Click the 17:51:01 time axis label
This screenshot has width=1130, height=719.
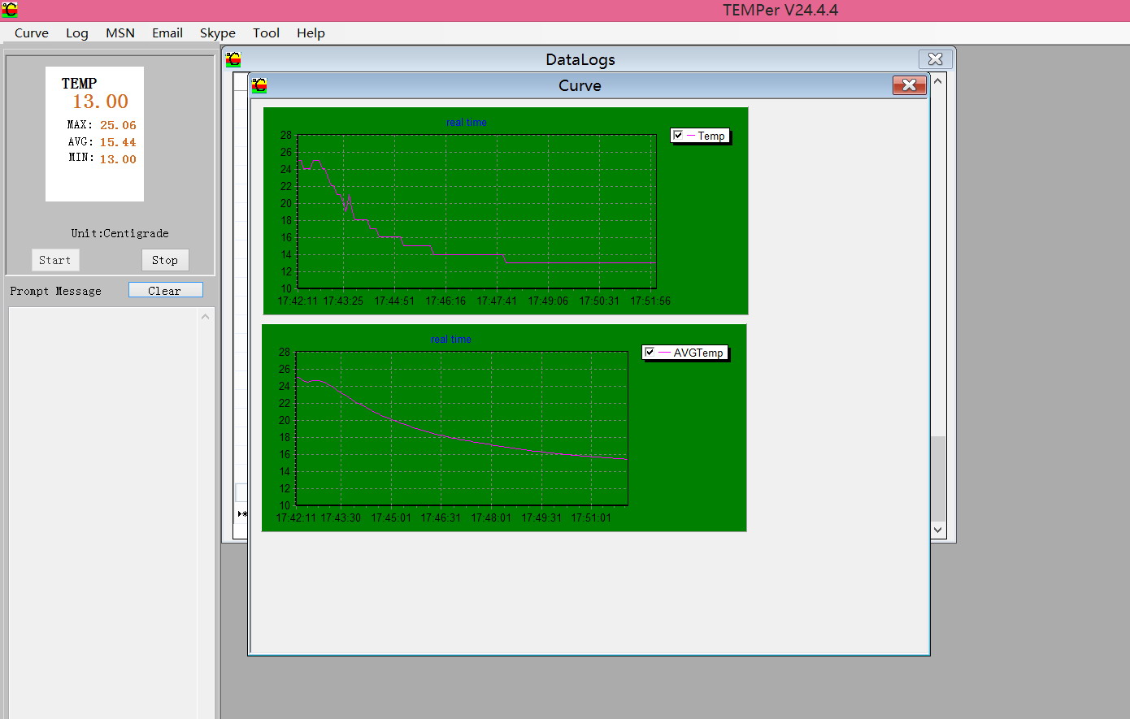coord(591,518)
